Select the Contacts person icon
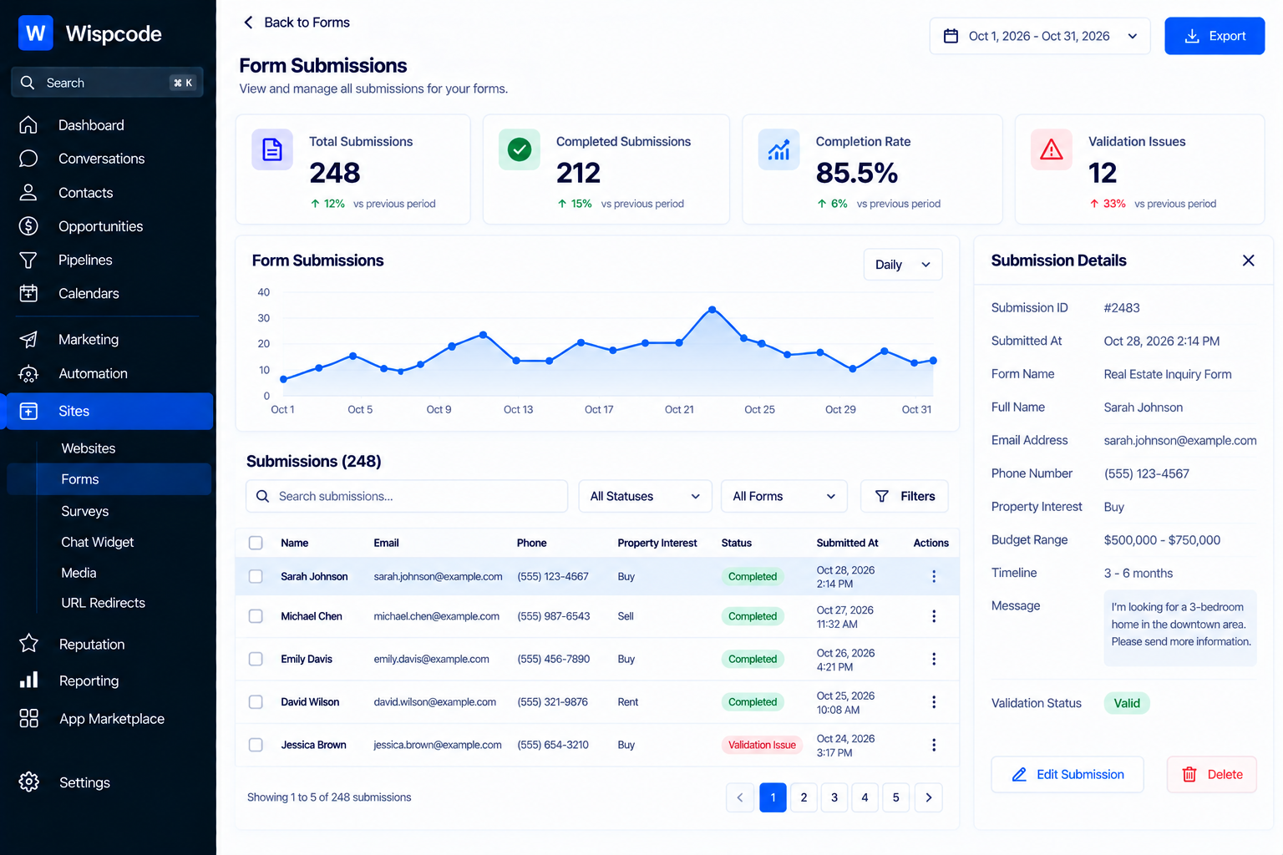The image size is (1283, 855). tap(28, 193)
